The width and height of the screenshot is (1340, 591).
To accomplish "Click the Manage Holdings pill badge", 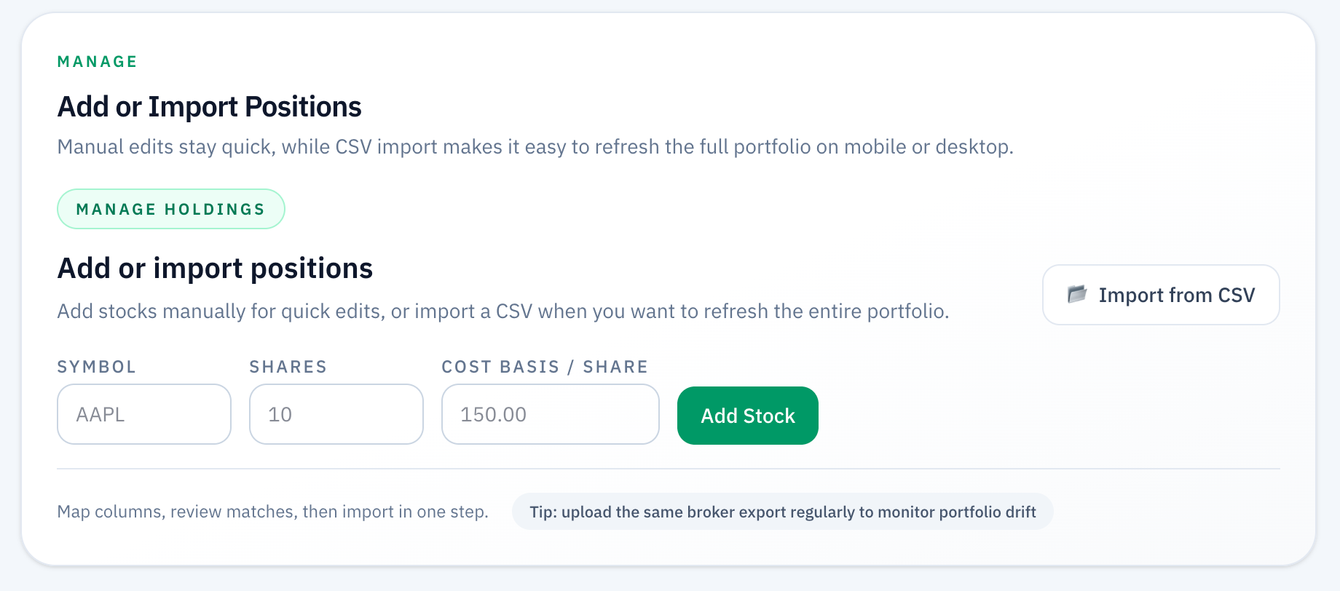I will [170, 209].
